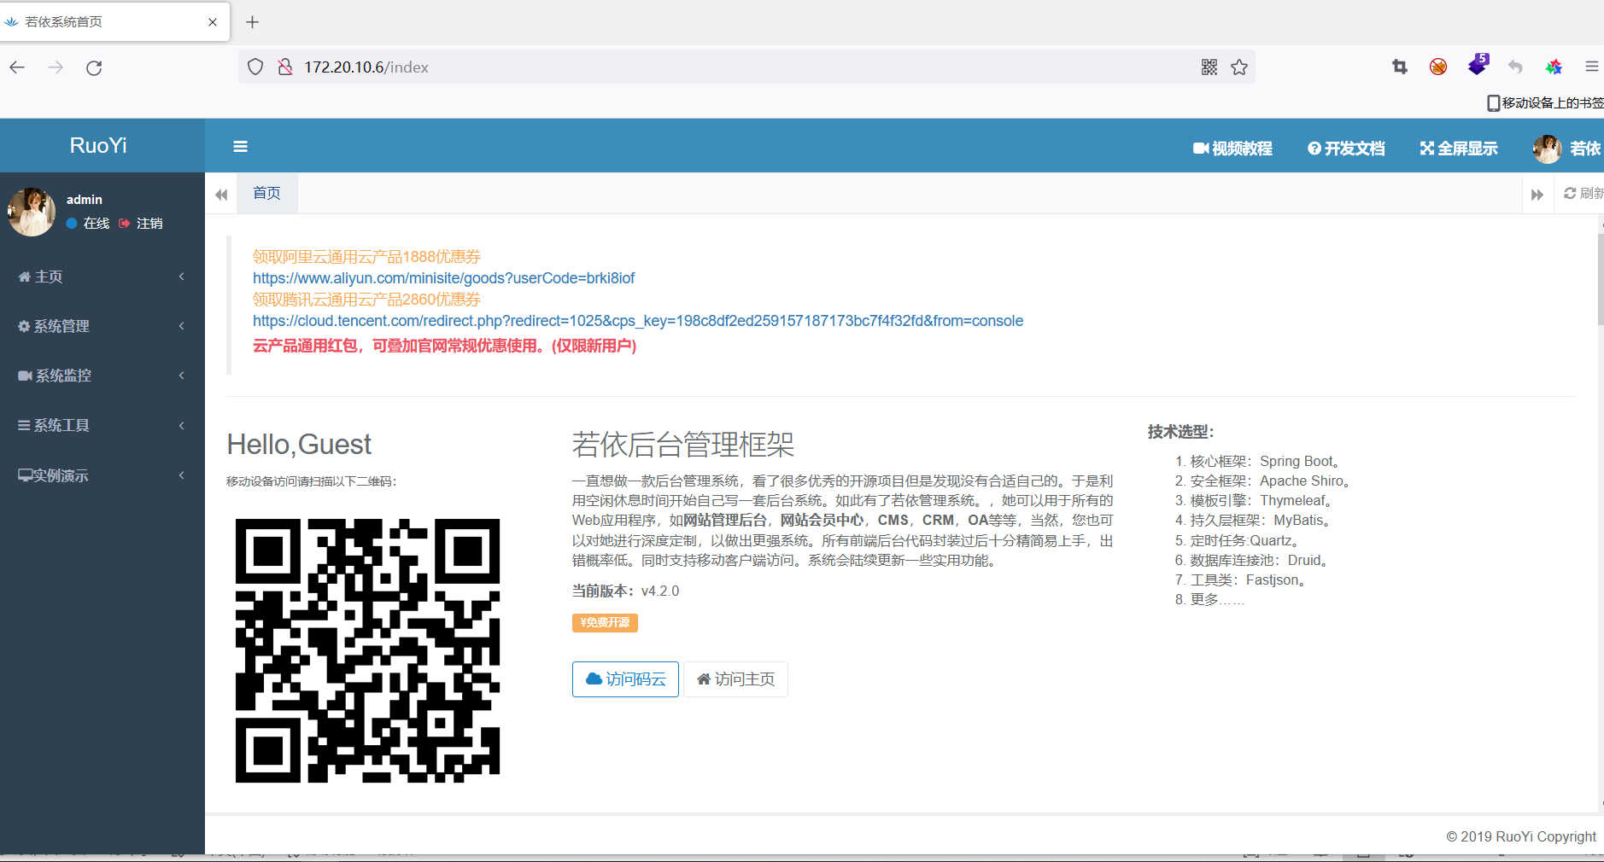Enable 全屏显示 fullscreen mode
The image size is (1604, 862).
[x=1459, y=149]
